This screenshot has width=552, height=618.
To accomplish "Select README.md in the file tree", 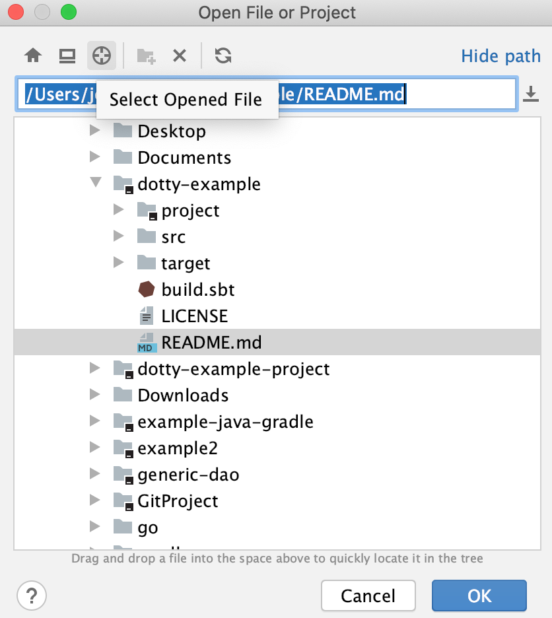I will click(x=212, y=342).
